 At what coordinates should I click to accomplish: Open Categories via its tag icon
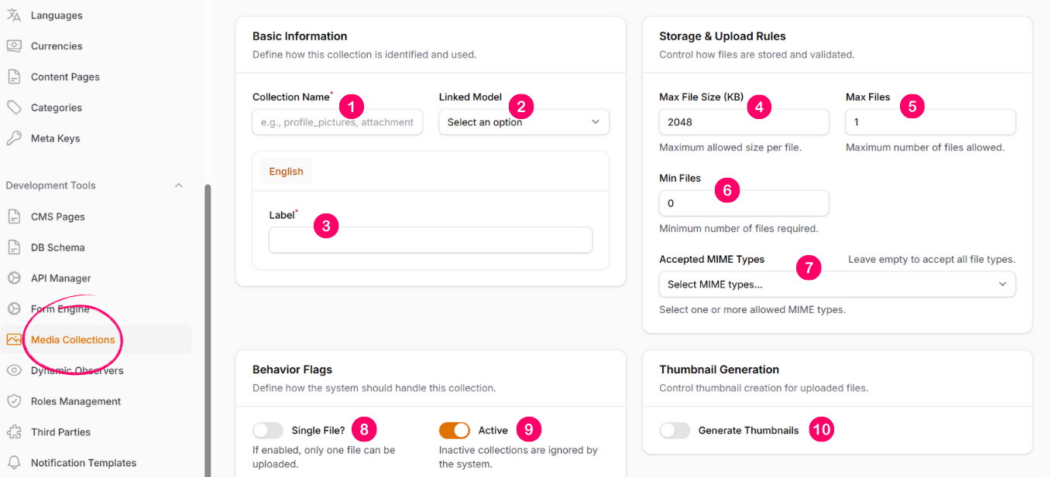[x=14, y=107]
